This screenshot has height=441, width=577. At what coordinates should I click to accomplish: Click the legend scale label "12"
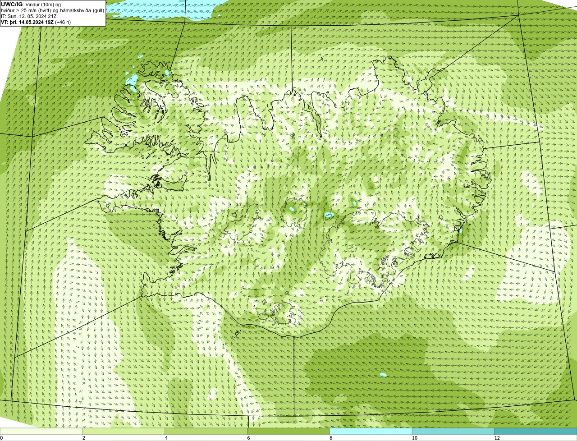[496, 438]
